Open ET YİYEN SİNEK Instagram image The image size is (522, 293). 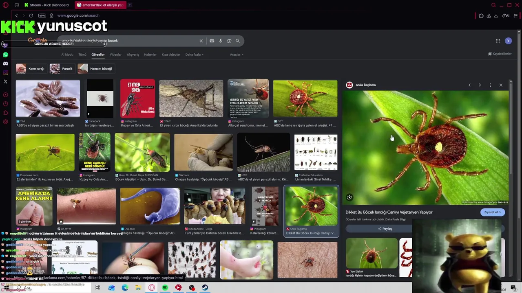(x=137, y=98)
